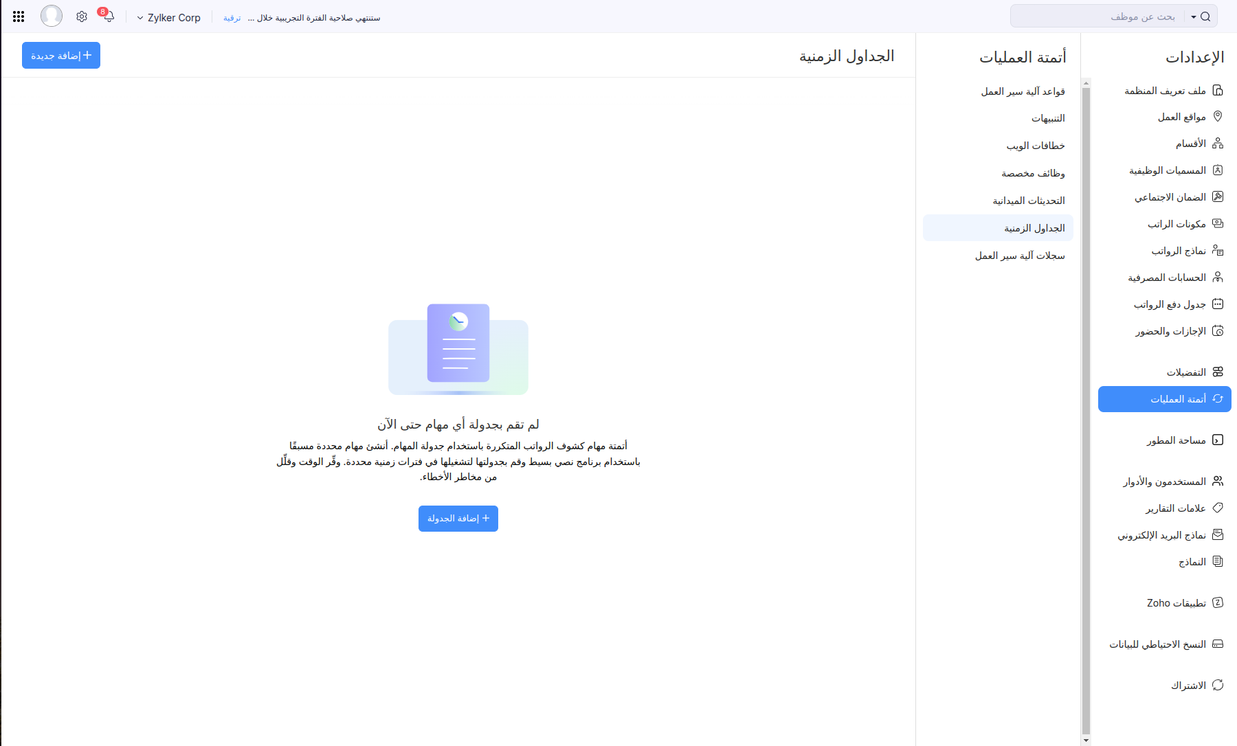Open the notifications bell
This screenshot has height=746, width=1237.
(108, 16)
